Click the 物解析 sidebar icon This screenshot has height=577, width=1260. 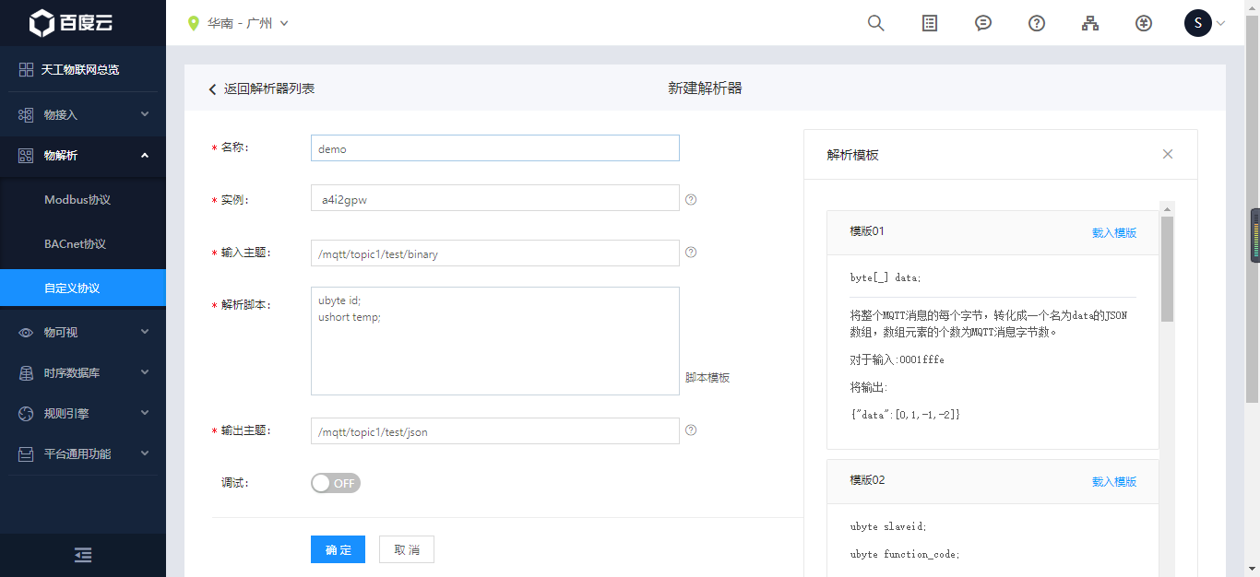(26, 156)
